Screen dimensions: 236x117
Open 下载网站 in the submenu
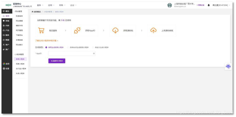pos(19,35)
